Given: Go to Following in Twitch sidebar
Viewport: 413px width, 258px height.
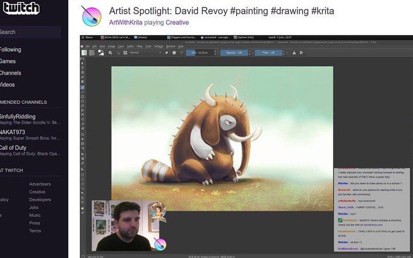Looking at the screenshot, I should (10, 50).
